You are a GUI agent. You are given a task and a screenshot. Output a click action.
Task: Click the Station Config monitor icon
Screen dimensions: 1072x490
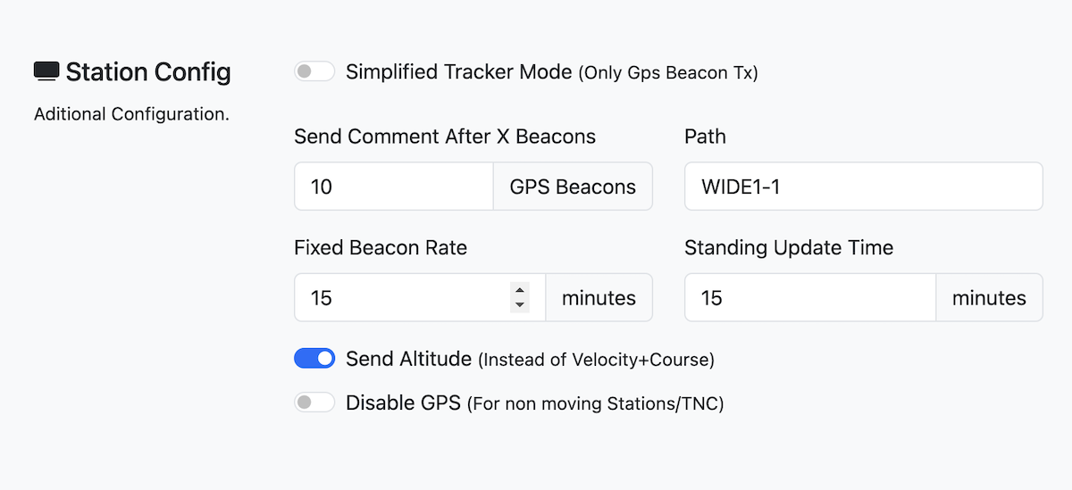[46, 71]
